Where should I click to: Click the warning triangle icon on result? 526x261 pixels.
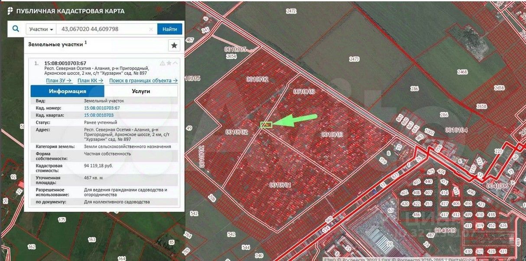pyautogui.click(x=162, y=63)
